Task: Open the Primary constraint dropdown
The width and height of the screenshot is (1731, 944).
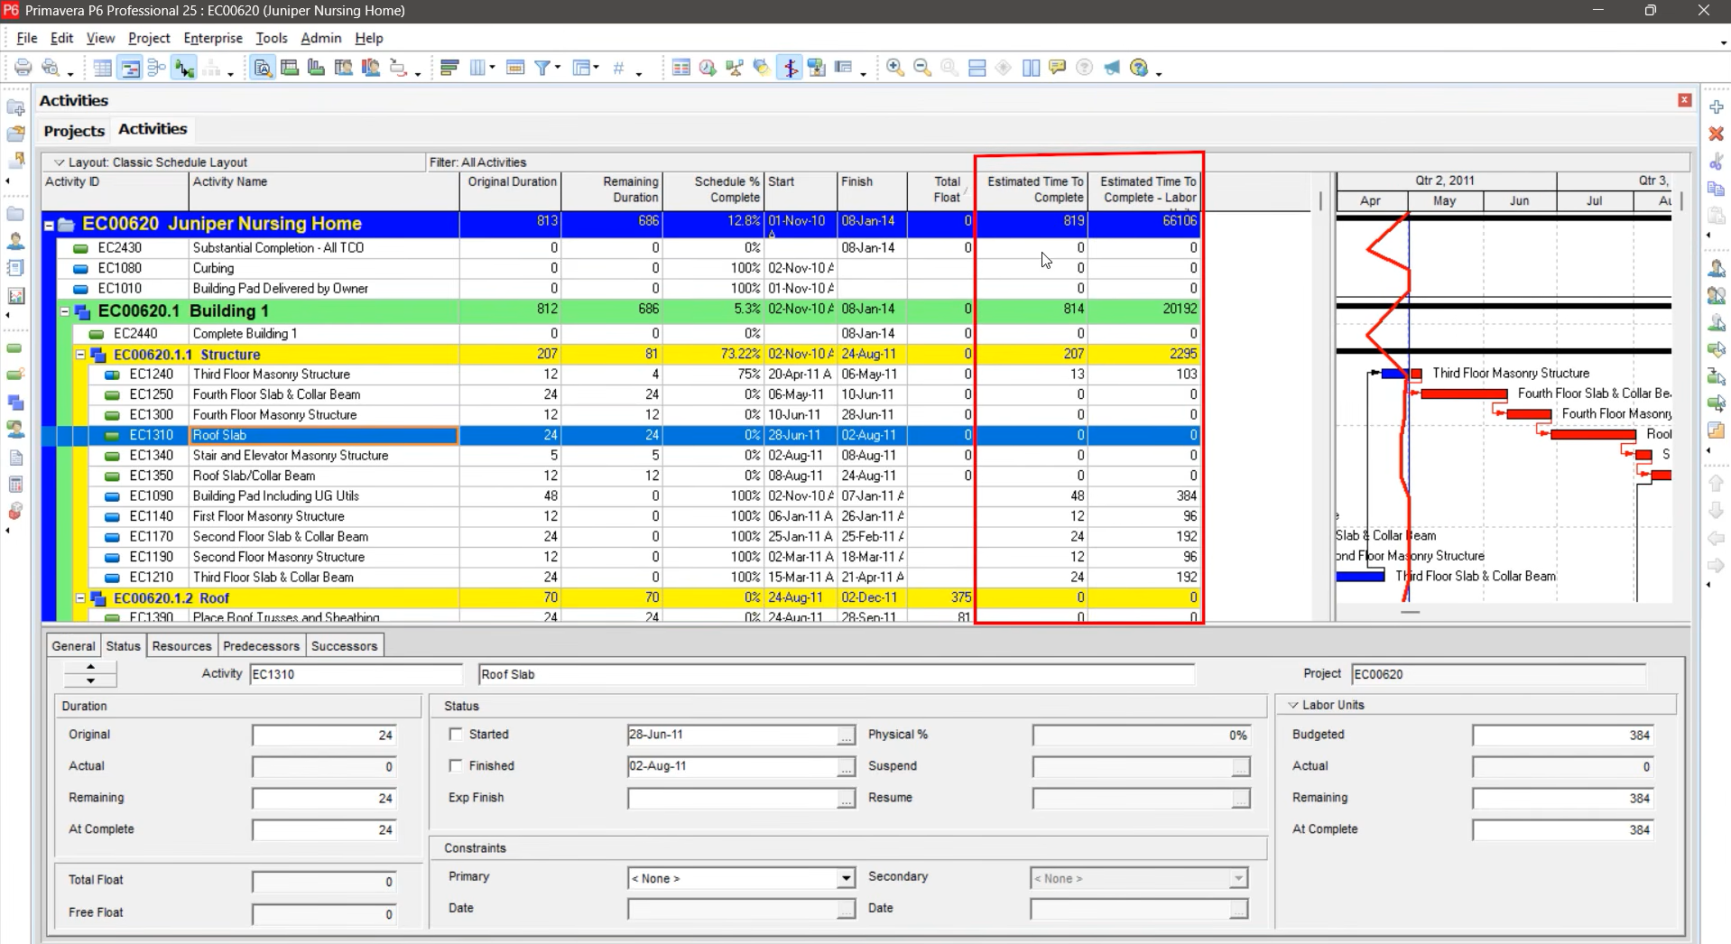Action: pyautogui.click(x=844, y=877)
